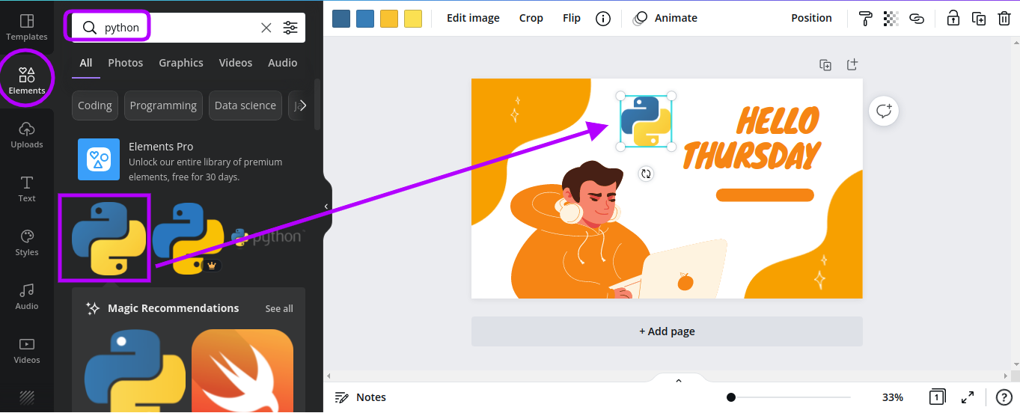Screen dimensions: 1020x416
Task: Open search filter options icon
Action: click(x=290, y=28)
